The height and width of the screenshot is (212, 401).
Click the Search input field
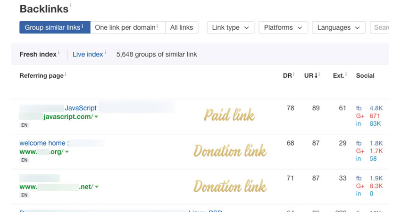click(x=379, y=27)
